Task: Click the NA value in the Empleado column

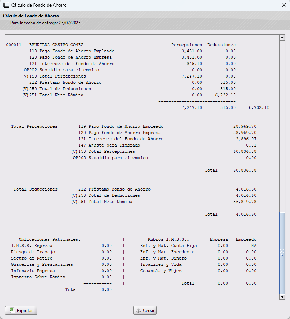Action: coord(254,246)
